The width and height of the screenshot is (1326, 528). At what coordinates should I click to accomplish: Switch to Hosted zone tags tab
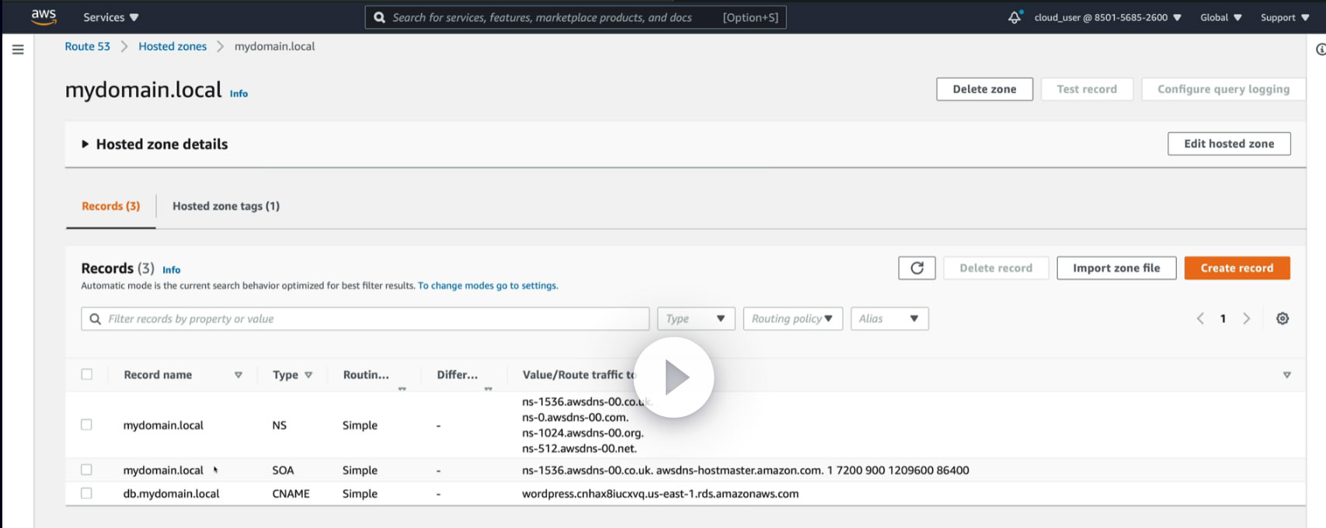click(225, 206)
